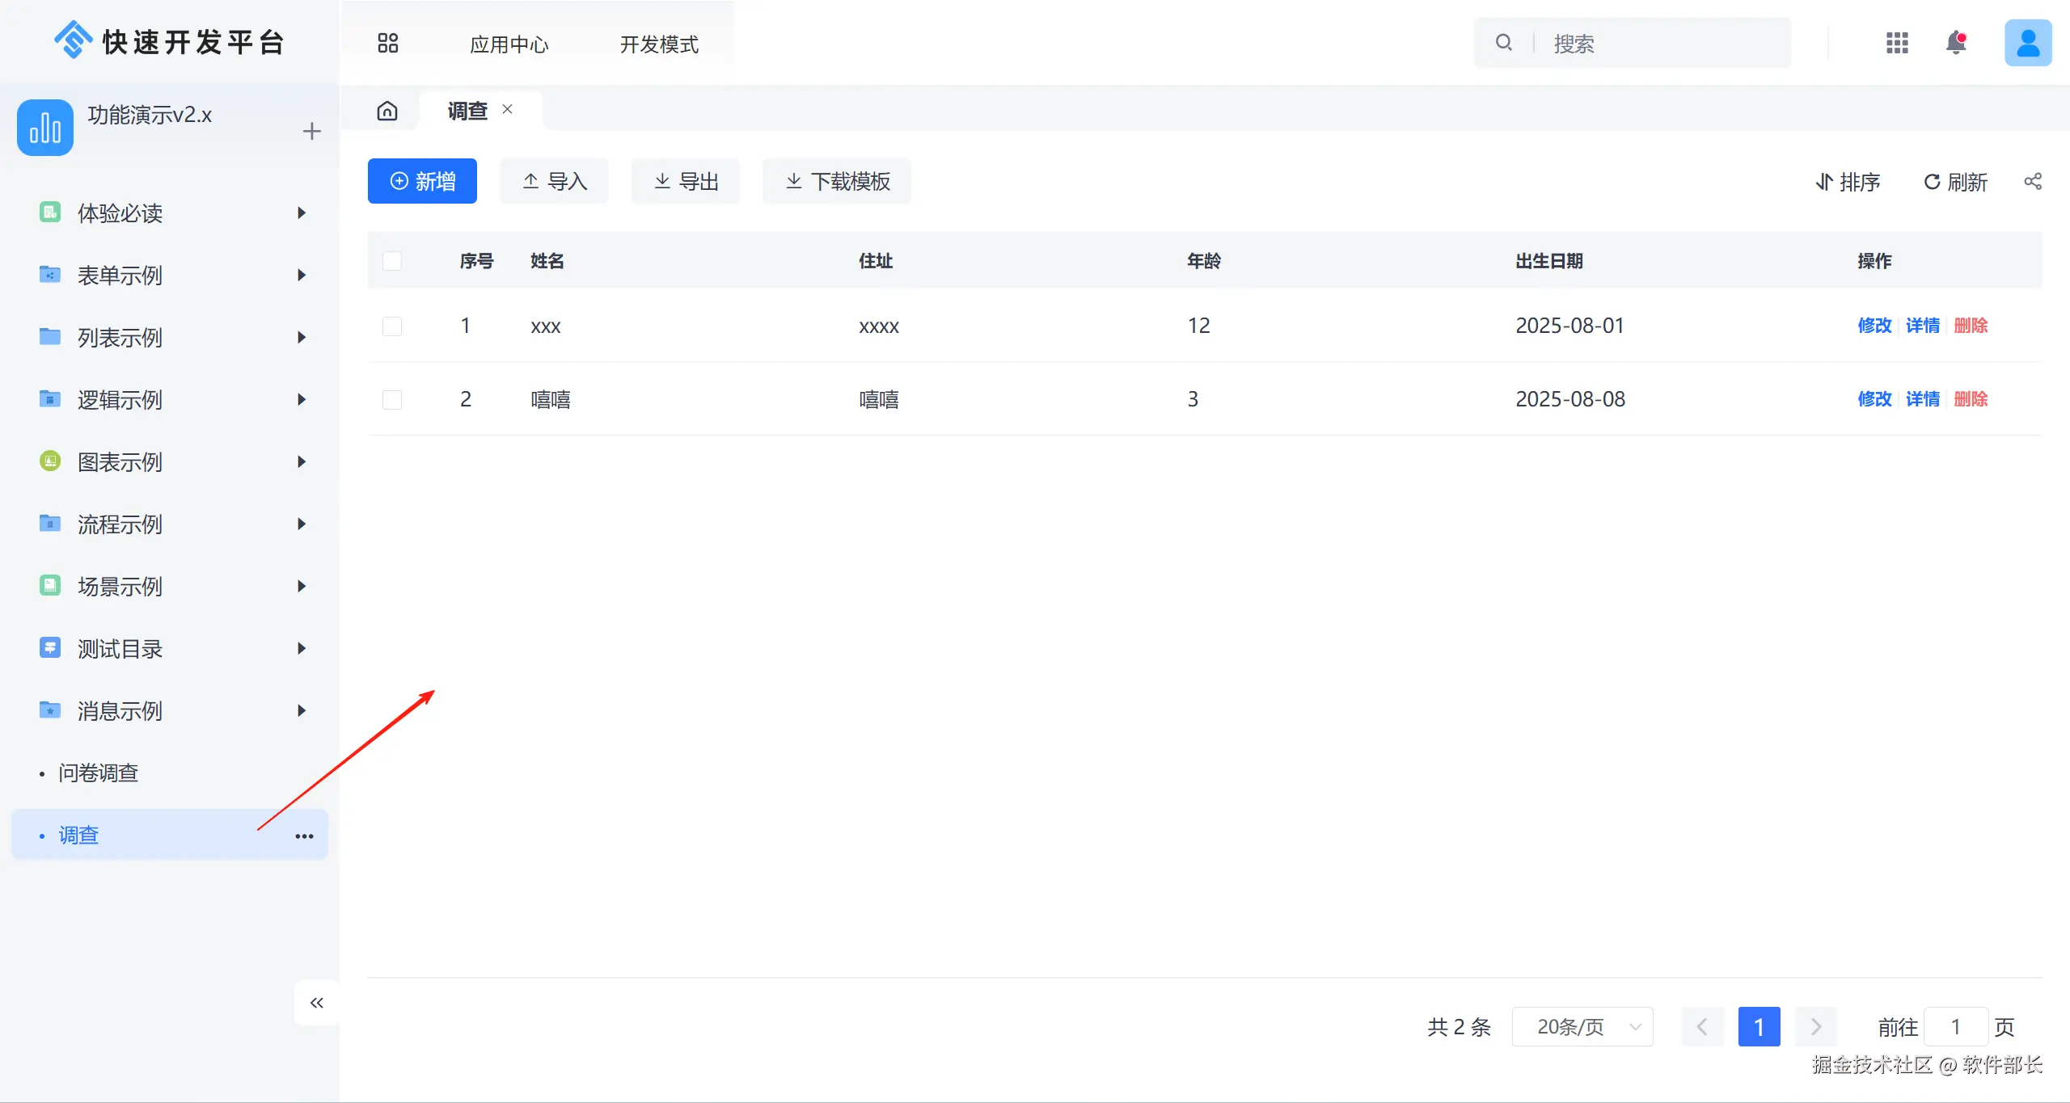Toggle the select-all header checkbox

tap(392, 261)
